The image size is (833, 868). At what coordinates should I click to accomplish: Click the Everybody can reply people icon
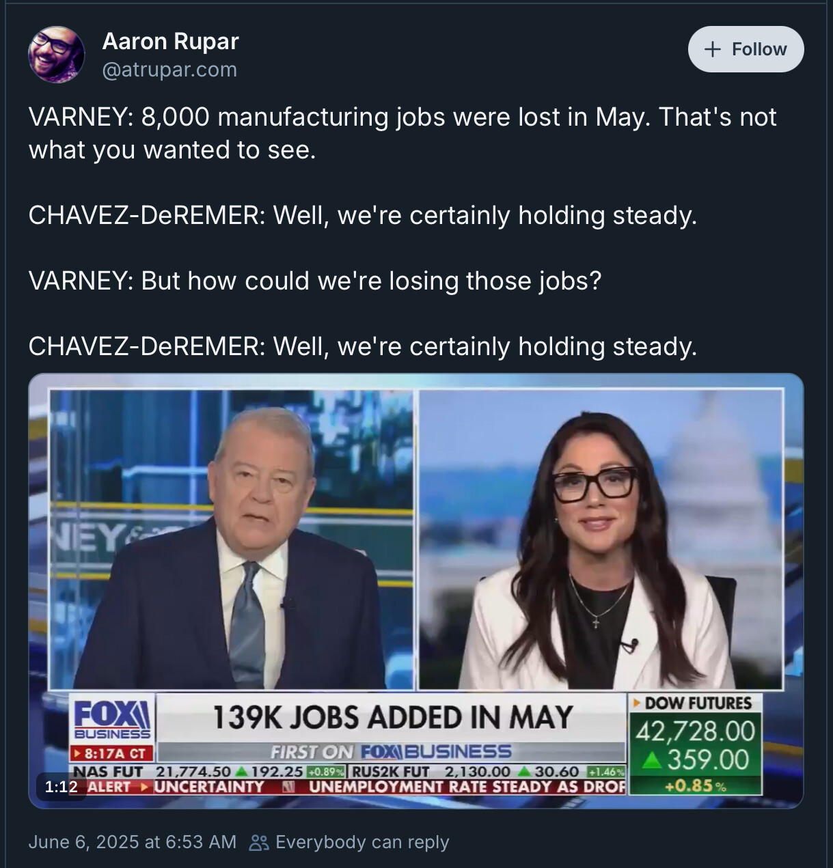[x=259, y=843]
